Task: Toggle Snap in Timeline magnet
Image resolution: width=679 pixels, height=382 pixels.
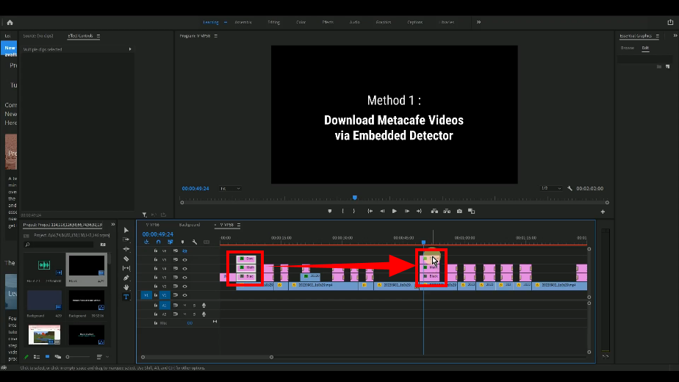Action: (159, 242)
